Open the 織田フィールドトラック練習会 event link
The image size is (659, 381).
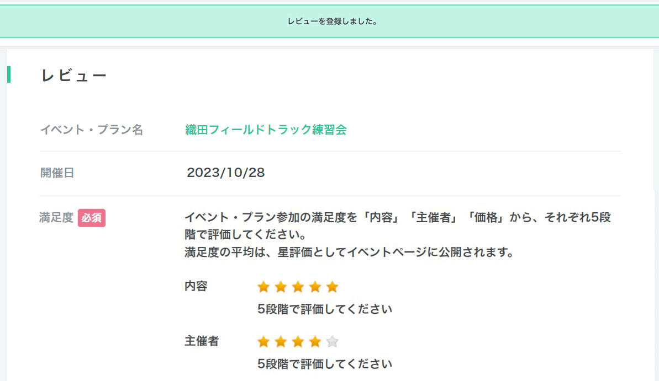(x=266, y=130)
